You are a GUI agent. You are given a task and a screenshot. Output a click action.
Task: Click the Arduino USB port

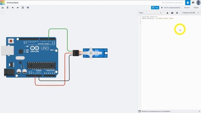tap(8, 51)
